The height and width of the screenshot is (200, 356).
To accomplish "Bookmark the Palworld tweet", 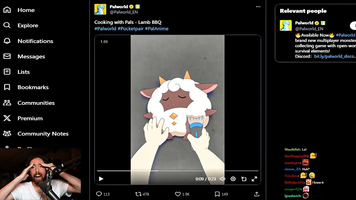I will (x=217, y=194).
